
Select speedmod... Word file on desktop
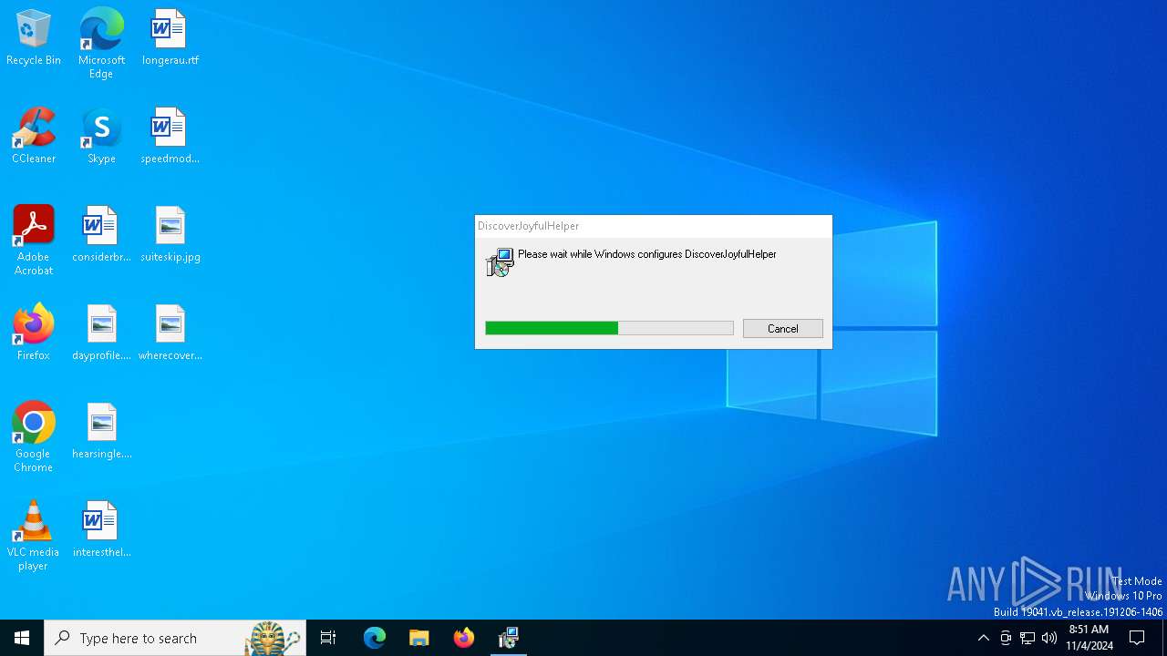pyautogui.click(x=170, y=137)
